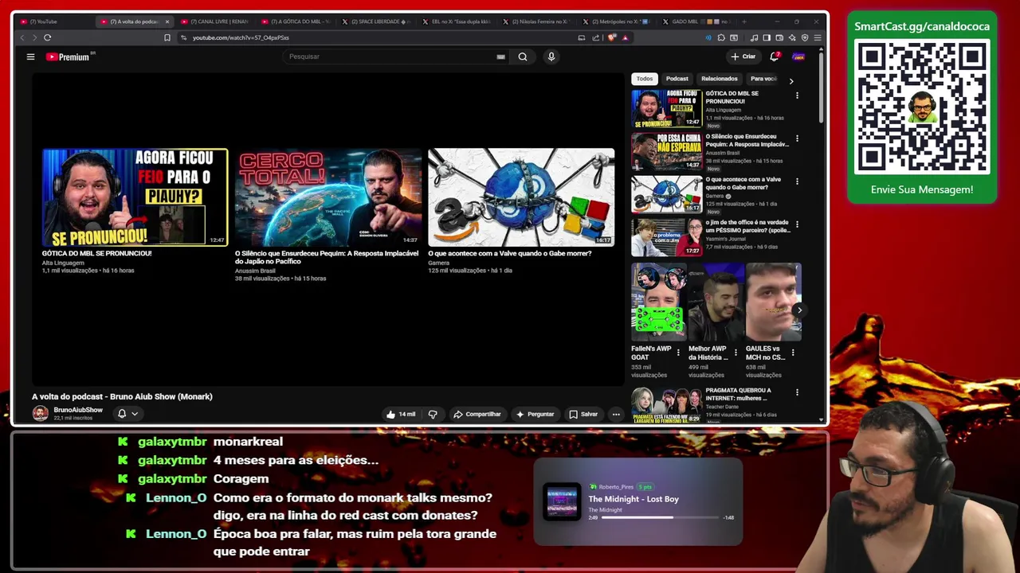
Task: Open a new browser tab
Action: pos(744,21)
